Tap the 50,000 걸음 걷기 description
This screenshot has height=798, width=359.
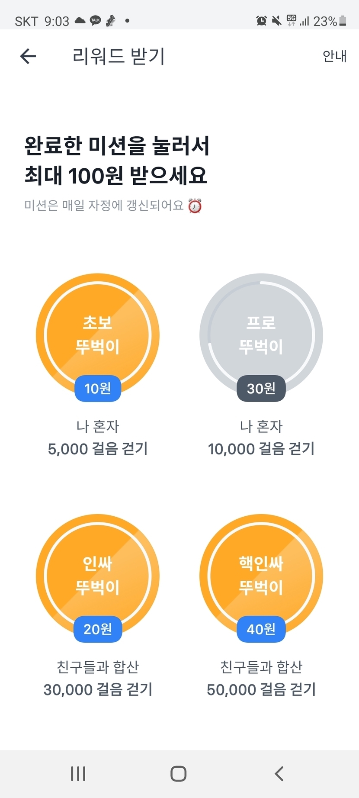261,689
